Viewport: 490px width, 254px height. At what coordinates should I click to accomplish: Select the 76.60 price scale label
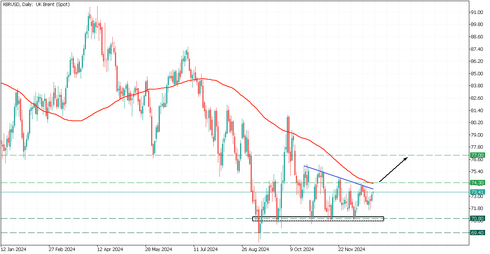(x=477, y=160)
